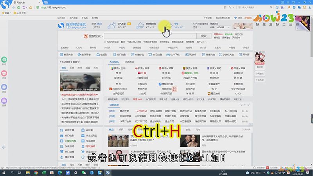Click Sogou browser taskbar icon
This screenshot has height=176, width=313.
pos(108,173)
